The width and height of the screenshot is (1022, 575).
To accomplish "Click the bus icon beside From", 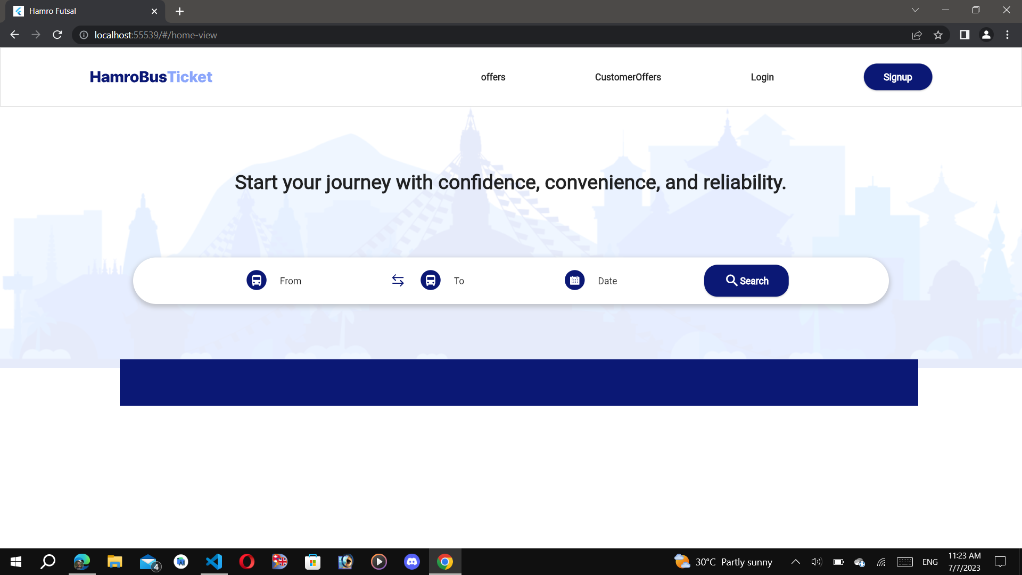I will [x=257, y=280].
